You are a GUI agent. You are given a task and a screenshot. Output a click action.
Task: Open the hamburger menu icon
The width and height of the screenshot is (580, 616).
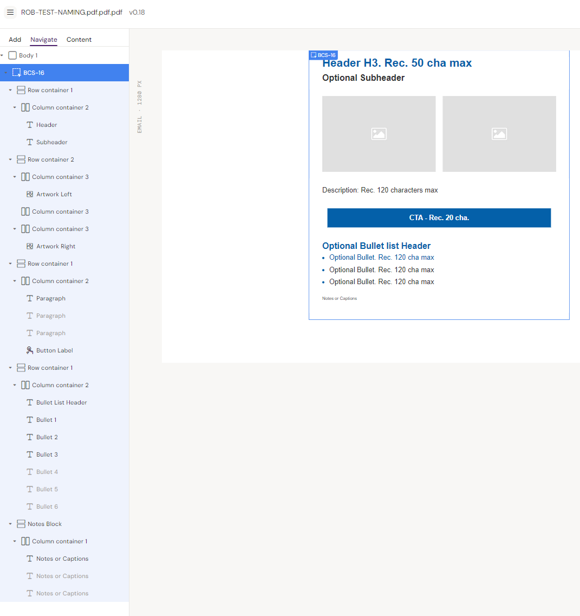point(10,12)
